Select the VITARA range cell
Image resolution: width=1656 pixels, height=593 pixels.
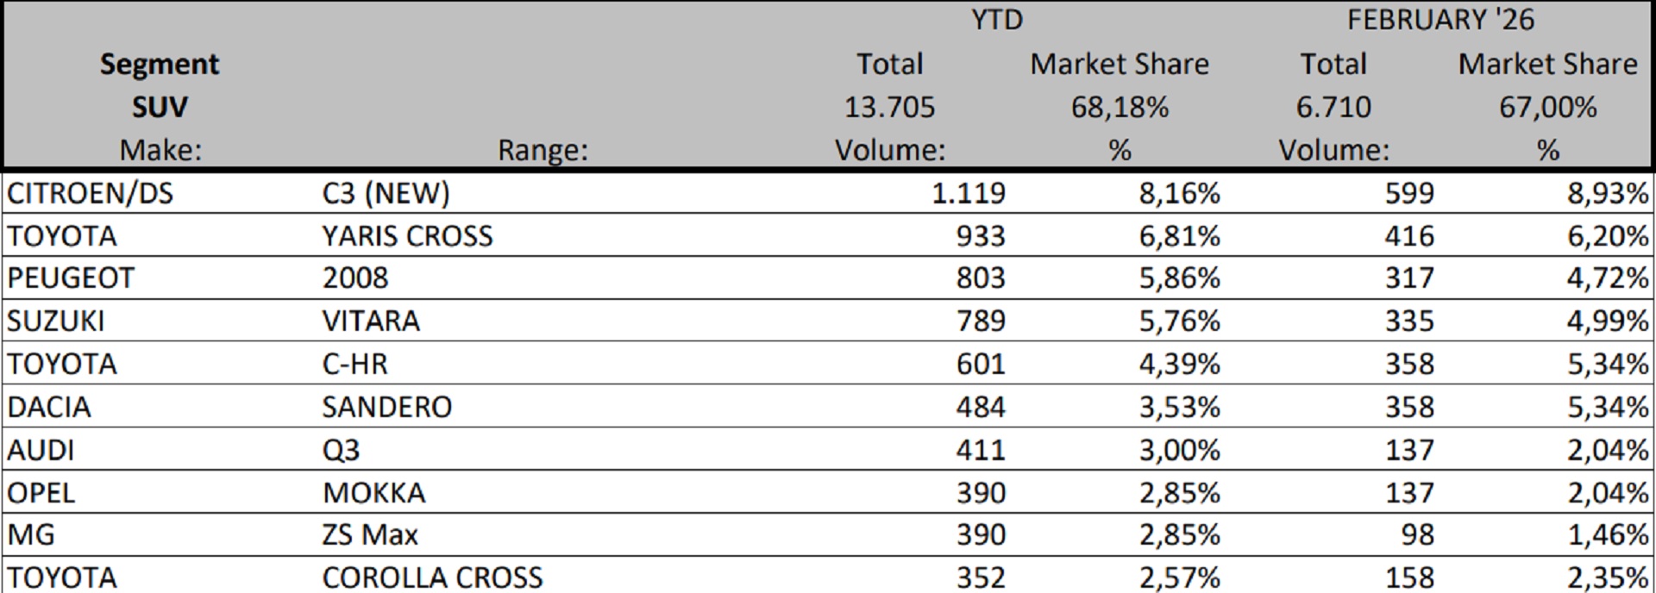pyautogui.click(x=371, y=321)
